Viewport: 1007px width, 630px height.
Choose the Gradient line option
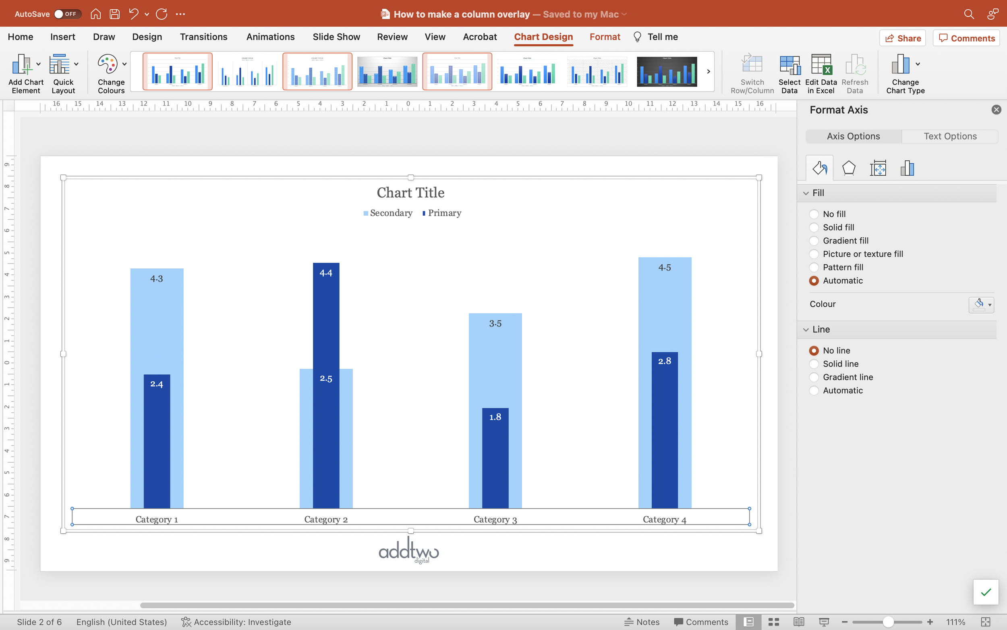point(813,377)
